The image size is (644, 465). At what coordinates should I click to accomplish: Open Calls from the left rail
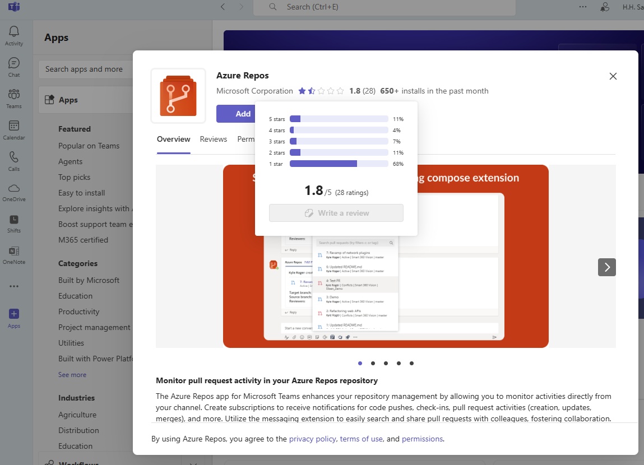(14, 161)
